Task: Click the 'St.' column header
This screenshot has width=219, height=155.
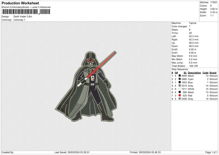Action: (x=185, y=73)
